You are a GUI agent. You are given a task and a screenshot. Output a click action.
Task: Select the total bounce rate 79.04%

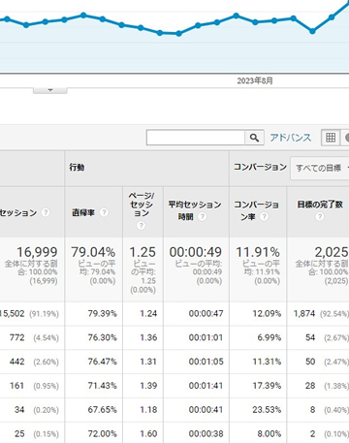(x=93, y=252)
